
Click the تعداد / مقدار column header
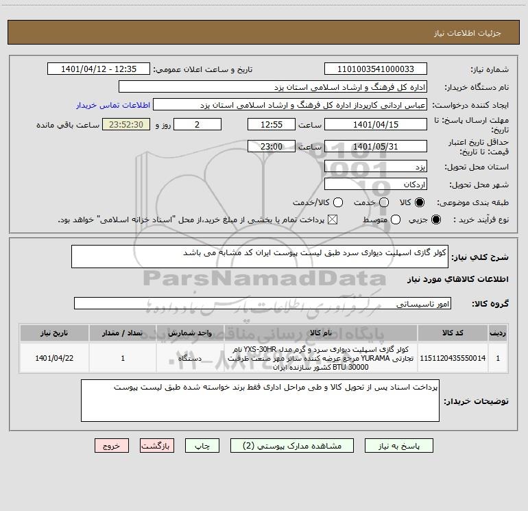tap(123, 333)
